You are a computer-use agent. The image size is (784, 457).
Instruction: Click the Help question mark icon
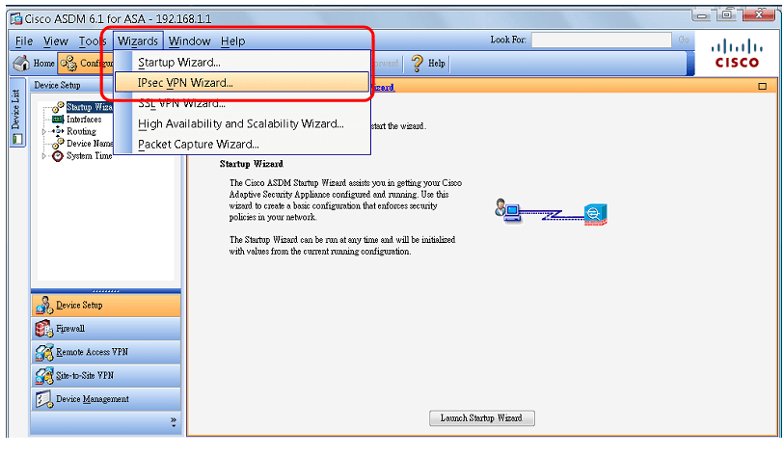(x=417, y=63)
